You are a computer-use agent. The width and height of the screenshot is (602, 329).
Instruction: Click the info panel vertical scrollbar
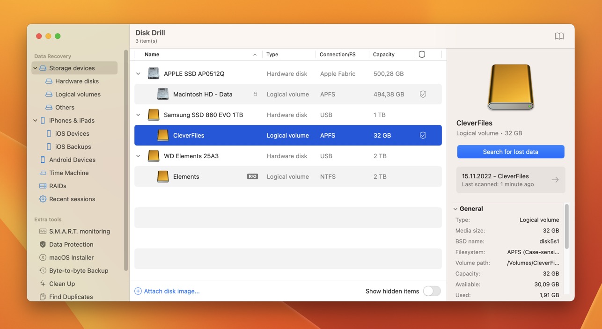(566, 227)
